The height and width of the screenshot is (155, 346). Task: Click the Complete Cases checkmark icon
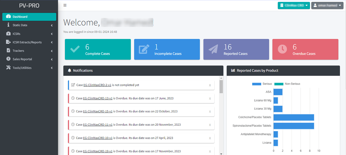tap(75, 49)
